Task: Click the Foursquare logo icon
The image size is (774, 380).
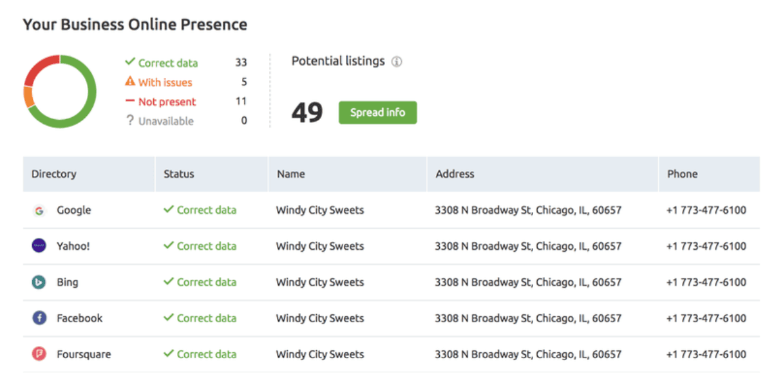Action: coord(39,354)
